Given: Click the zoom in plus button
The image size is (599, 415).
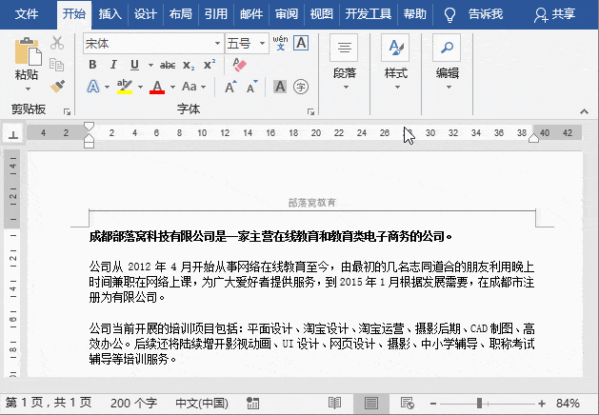Looking at the screenshot, I should pos(541,404).
